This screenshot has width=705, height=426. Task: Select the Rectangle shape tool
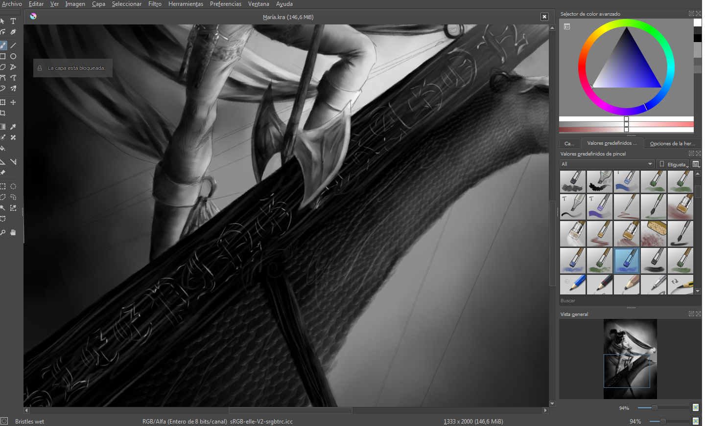(x=2, y=56)
